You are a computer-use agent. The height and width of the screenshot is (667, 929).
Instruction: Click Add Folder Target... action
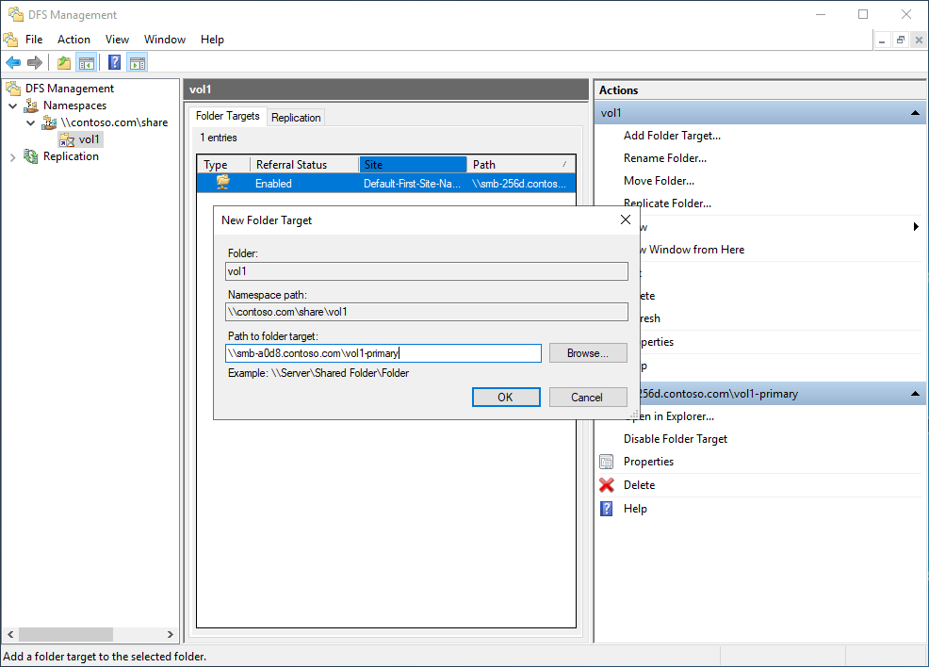(x=672, y=136)
